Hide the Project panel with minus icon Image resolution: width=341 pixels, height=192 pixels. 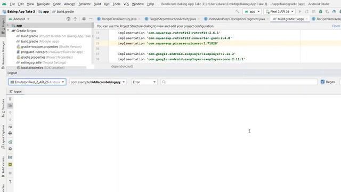(91, 19)
